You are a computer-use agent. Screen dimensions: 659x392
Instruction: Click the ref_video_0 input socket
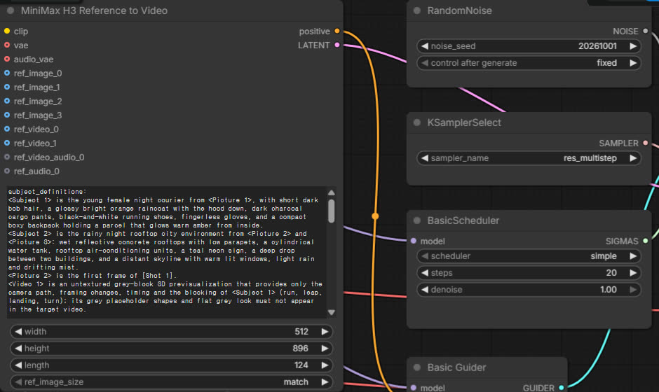pos(7,129)
